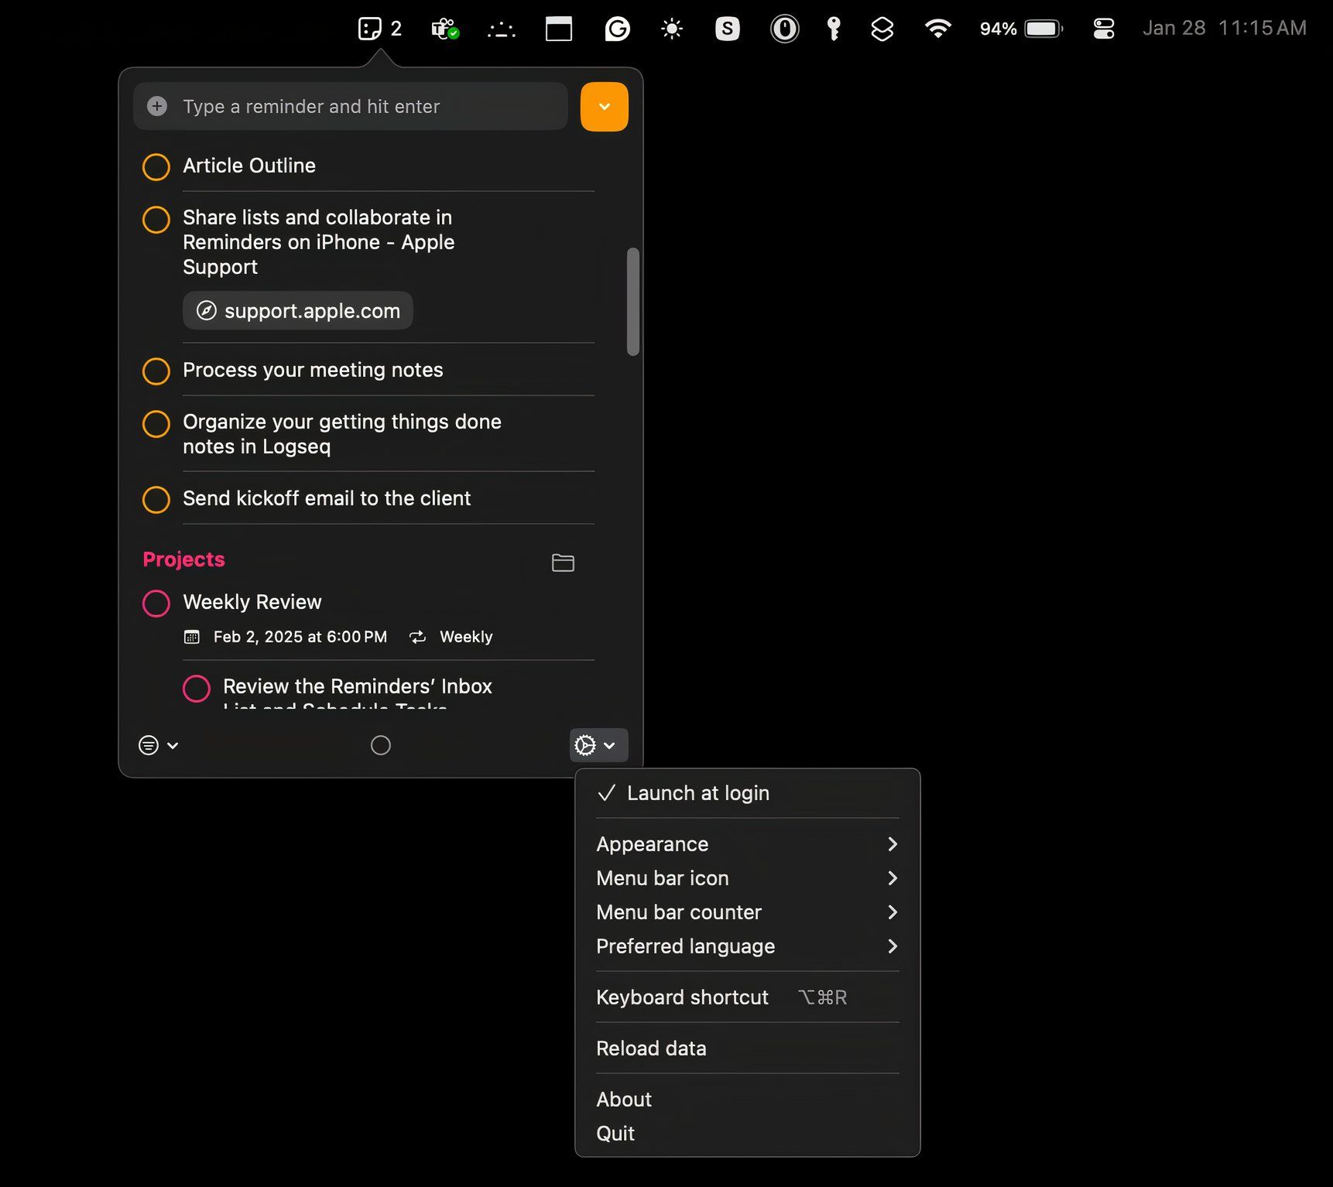Open the stacked layers menu bar icon
Image resolution: width=1333 pixels, height=1187 pixels.
pyautogui.click(x=882, y=29)
